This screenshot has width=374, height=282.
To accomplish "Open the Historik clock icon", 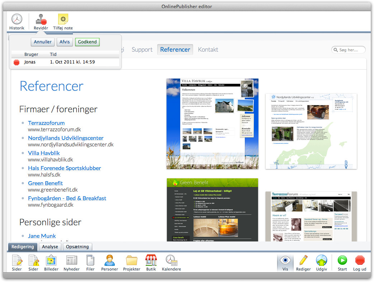I will pos(17,19).
